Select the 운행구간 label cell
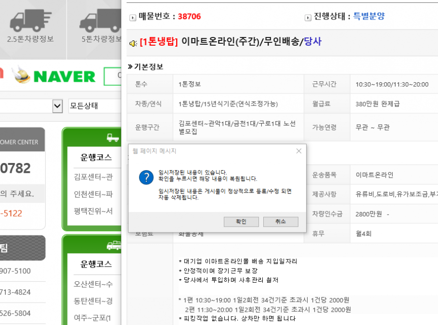 click(x=150, y=127)
